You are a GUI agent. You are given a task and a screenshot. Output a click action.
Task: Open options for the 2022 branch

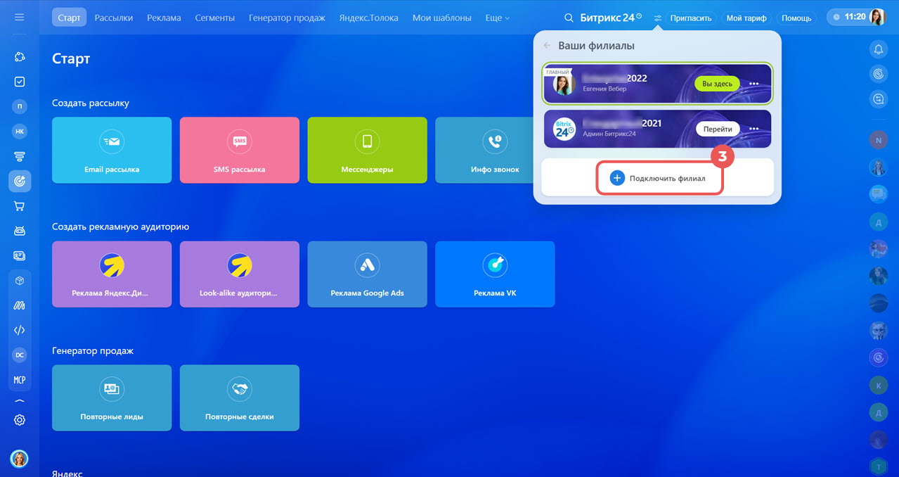[x=754, y=84]
